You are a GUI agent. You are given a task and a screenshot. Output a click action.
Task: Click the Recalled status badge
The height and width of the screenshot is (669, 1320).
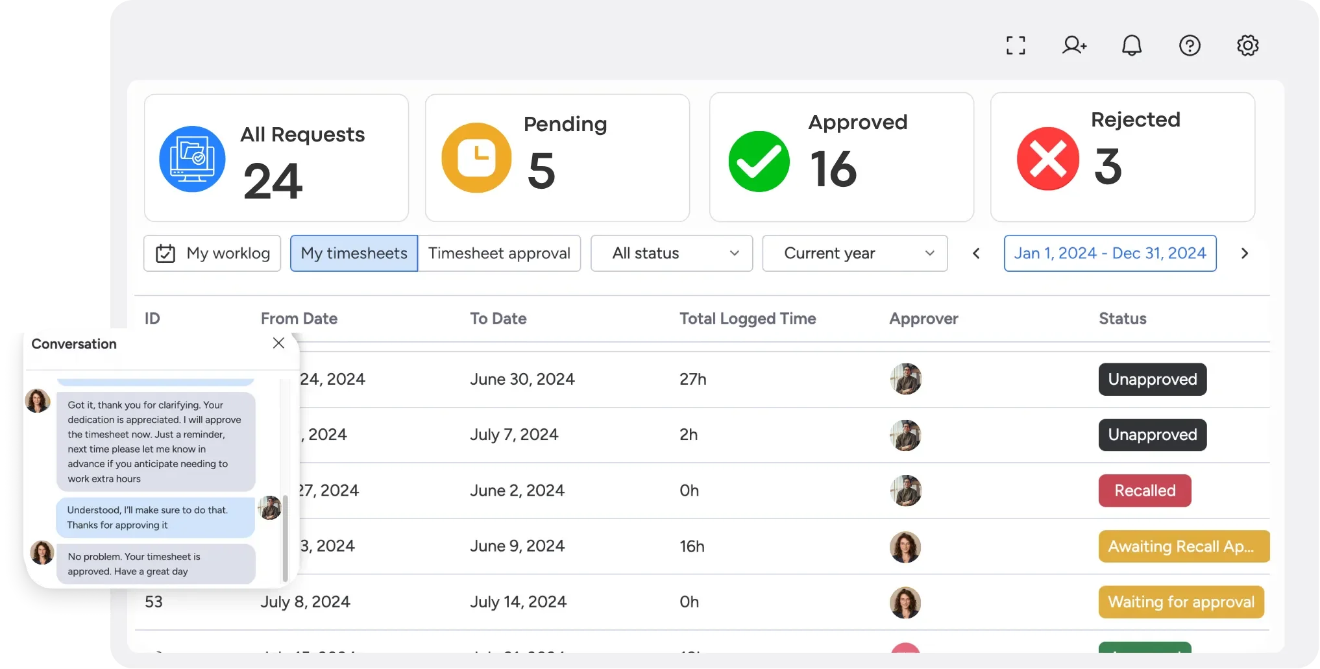(1145, 491)
